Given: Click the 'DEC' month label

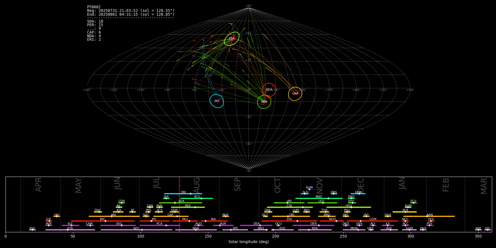Looking at the screenshot, I should [361, 185].
